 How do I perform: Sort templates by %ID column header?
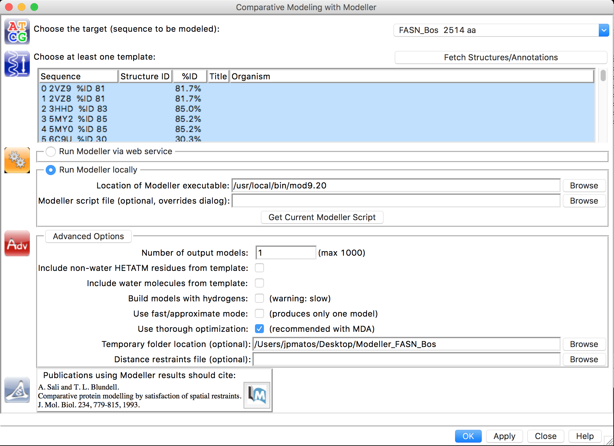(190, 76)
